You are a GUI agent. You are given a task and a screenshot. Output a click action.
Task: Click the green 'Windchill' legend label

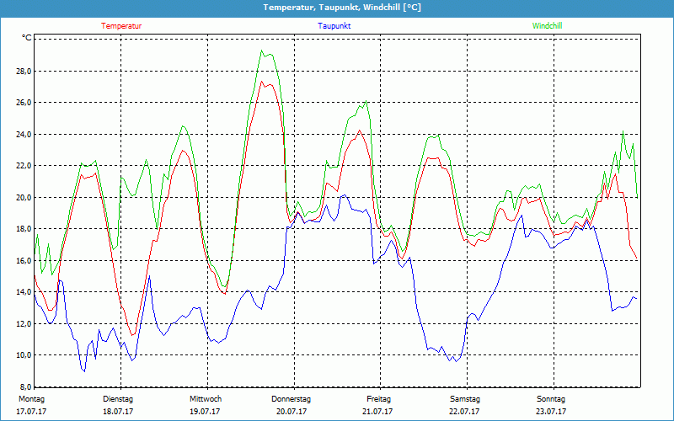coord(547,26)
